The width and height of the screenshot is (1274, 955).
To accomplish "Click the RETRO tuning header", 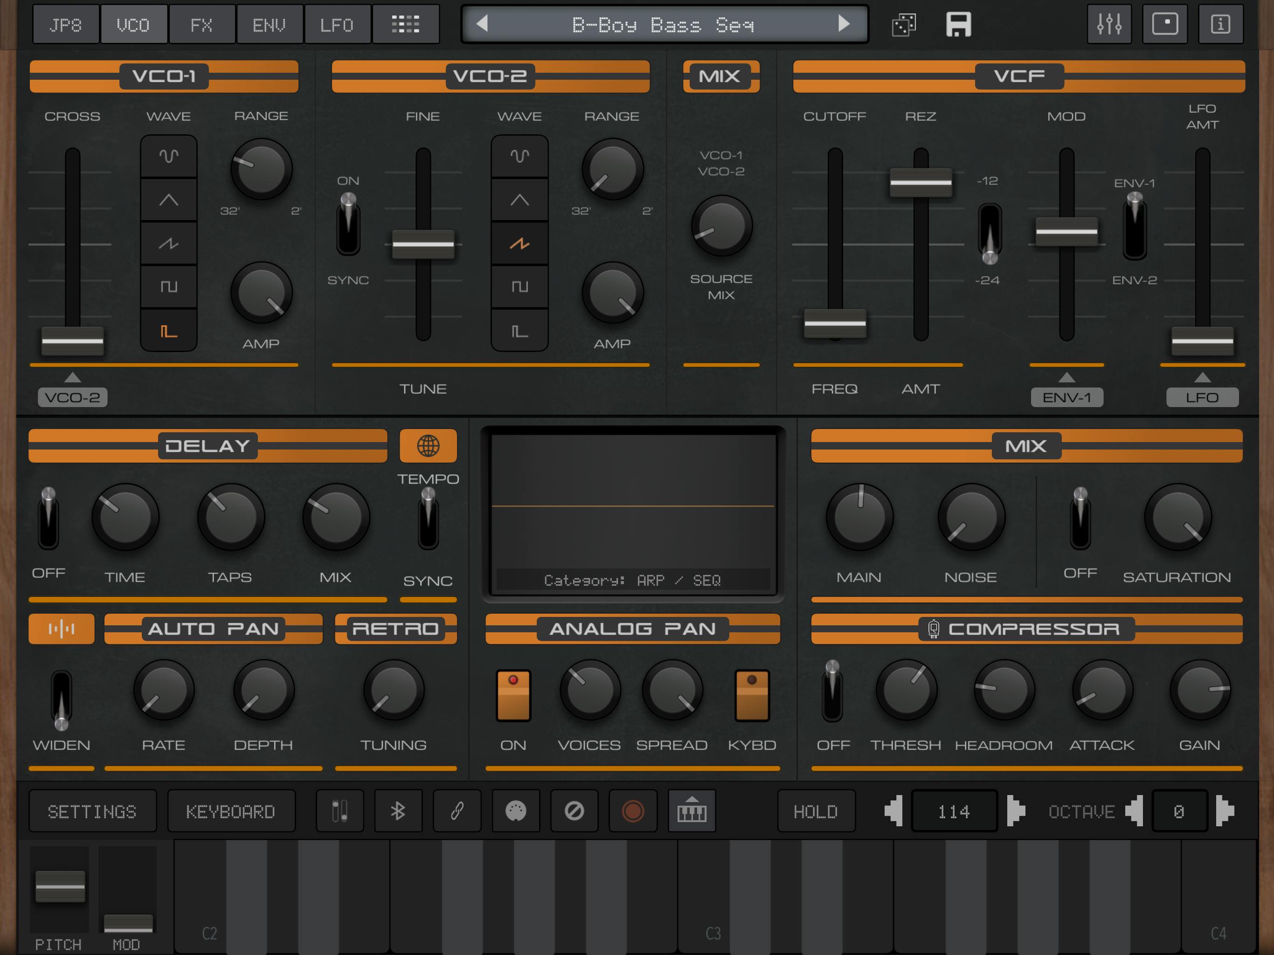I will pyautogui.click(x=396, y=629).
